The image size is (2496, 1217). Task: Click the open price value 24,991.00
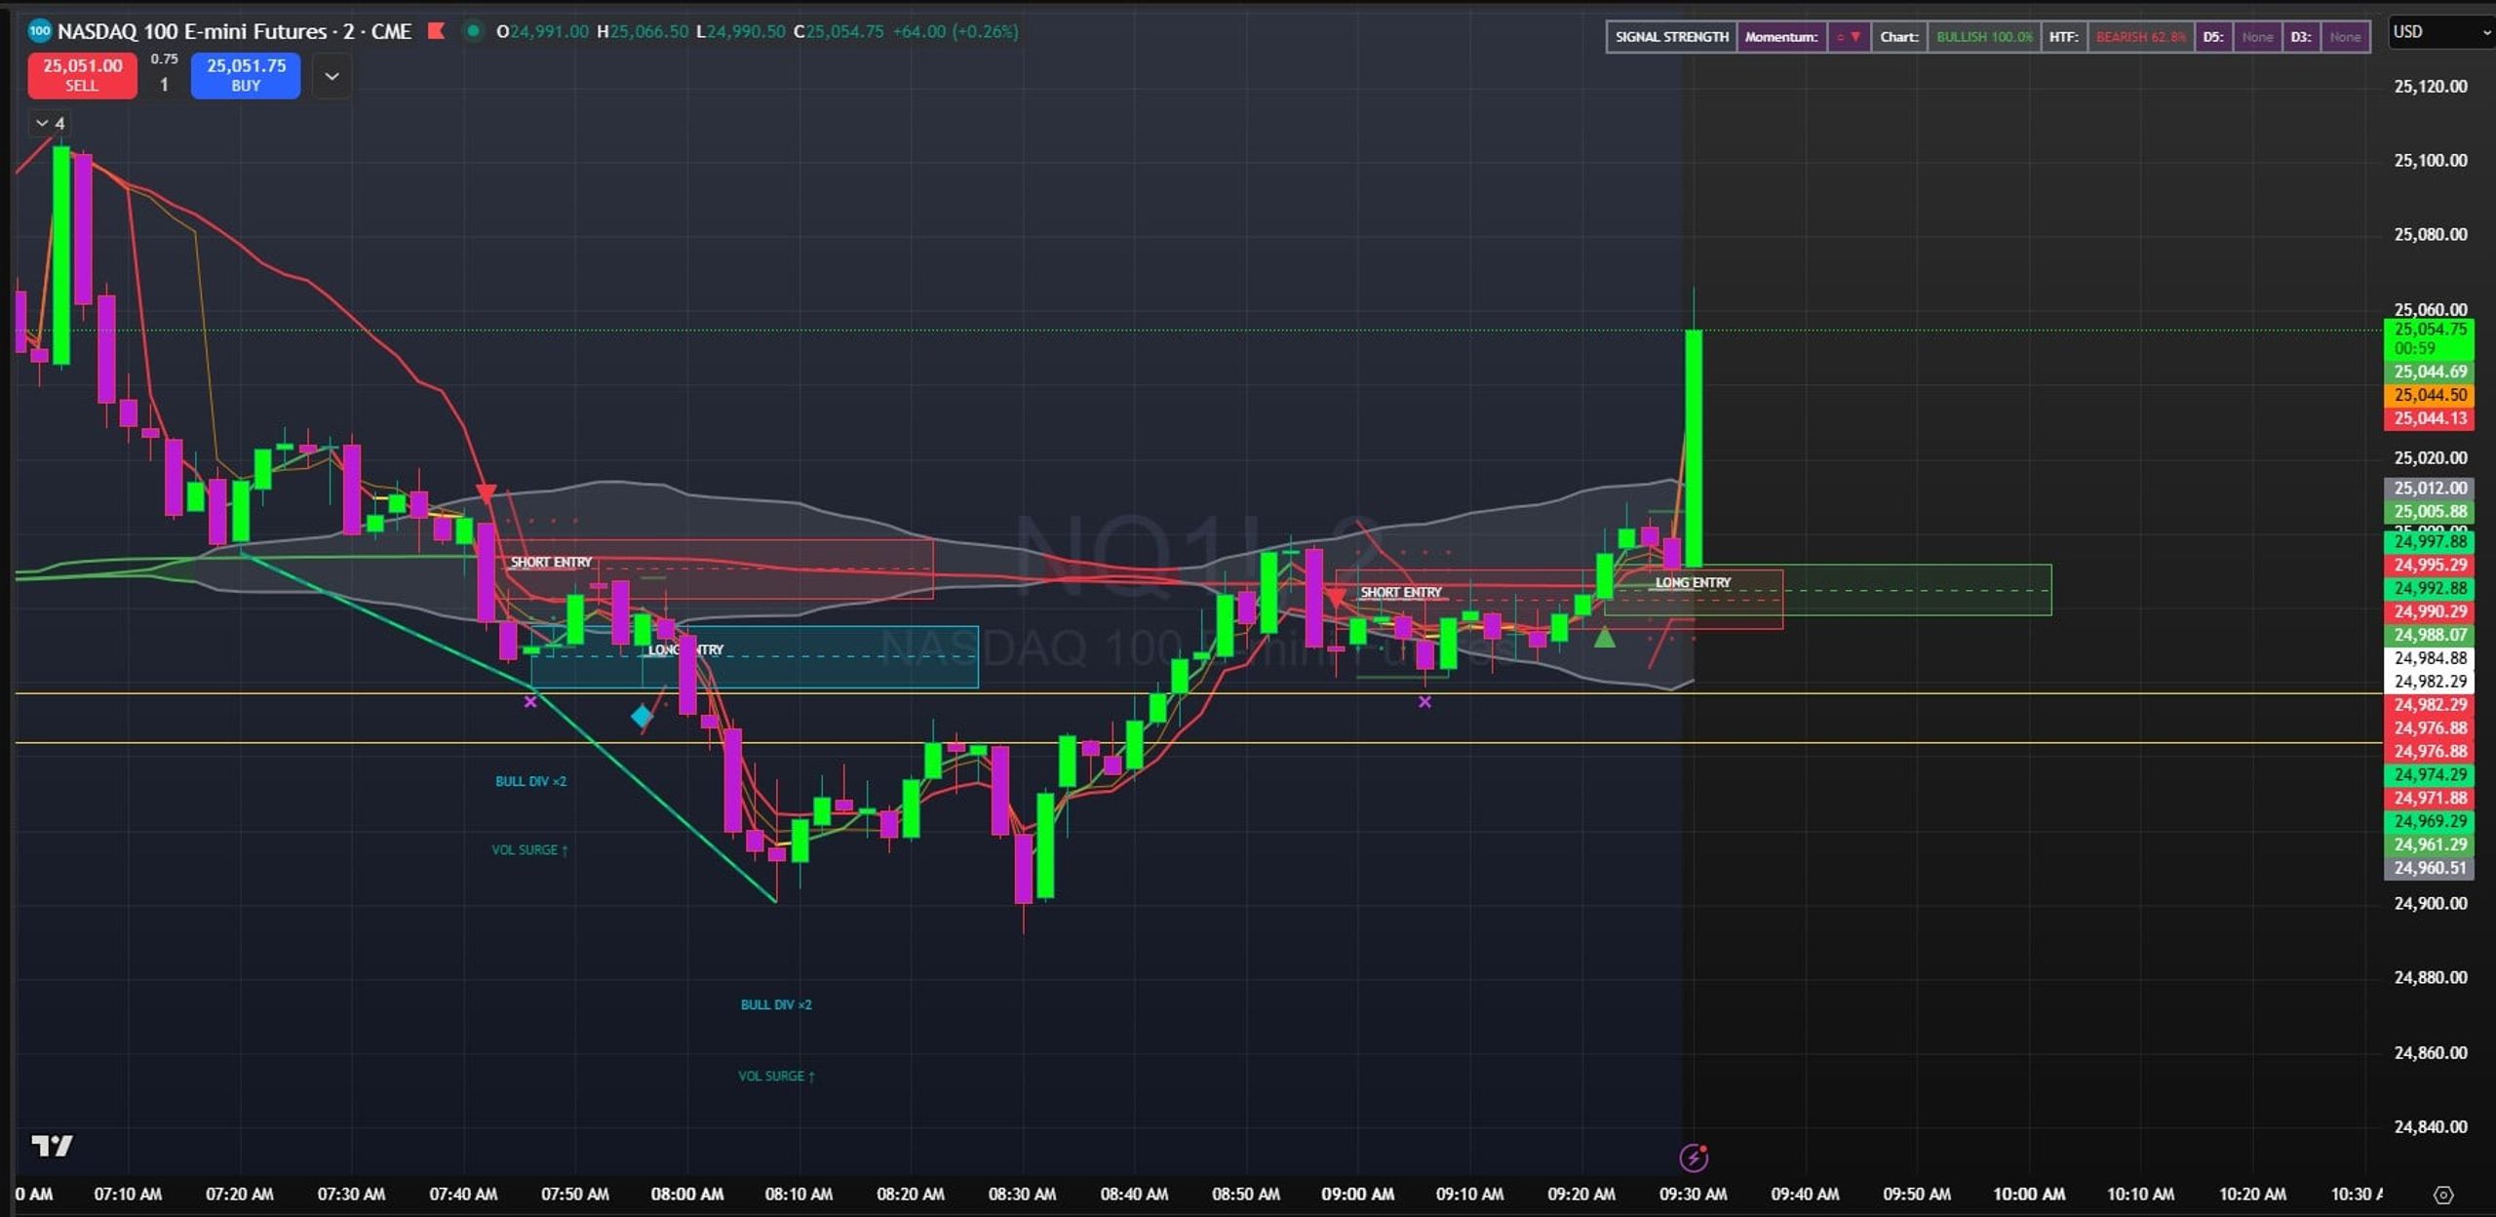[549, 31]
